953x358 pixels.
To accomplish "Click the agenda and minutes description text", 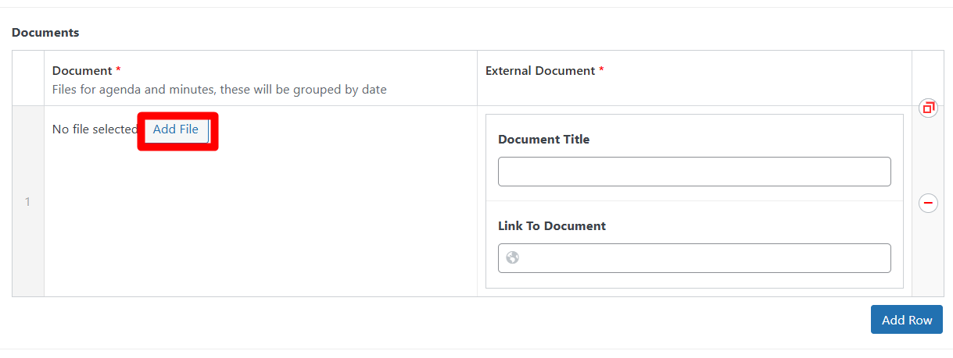I will point(219,90).
